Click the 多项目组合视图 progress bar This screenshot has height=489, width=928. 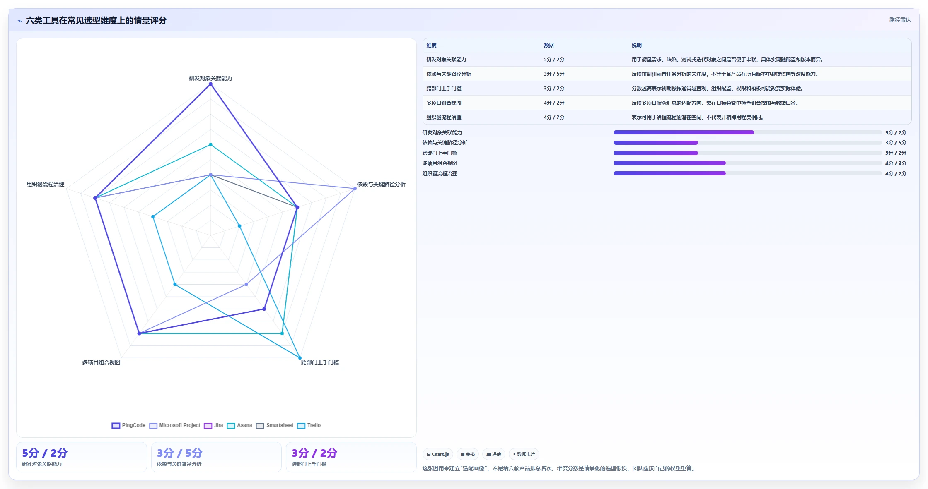747,163
